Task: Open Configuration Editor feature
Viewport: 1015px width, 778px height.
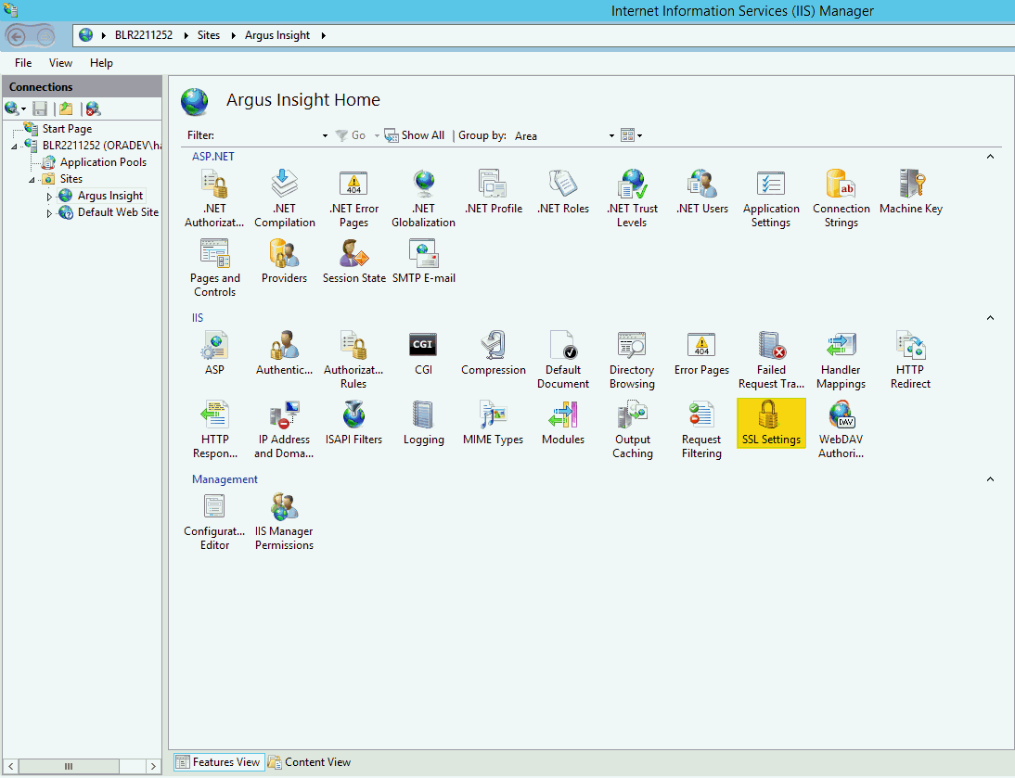Action: (x=214, y=521)
